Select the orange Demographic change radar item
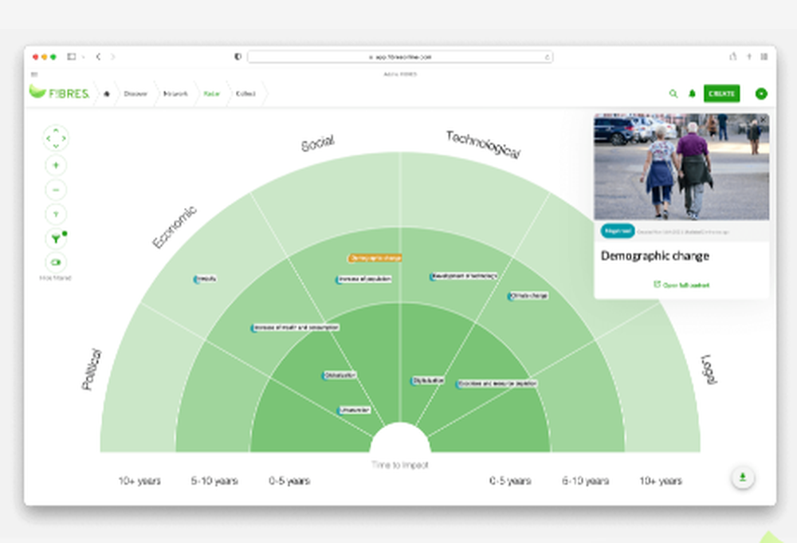This screenshot has height=543, width=797. tap(375, 258)
